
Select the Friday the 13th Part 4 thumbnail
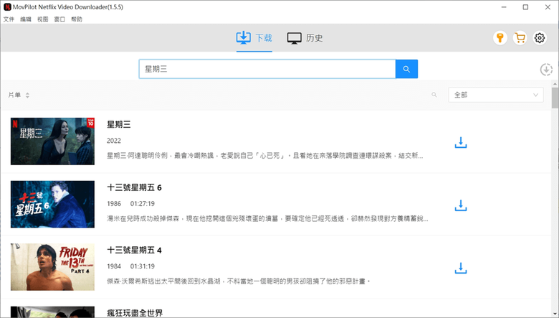(x=52, y=267)
